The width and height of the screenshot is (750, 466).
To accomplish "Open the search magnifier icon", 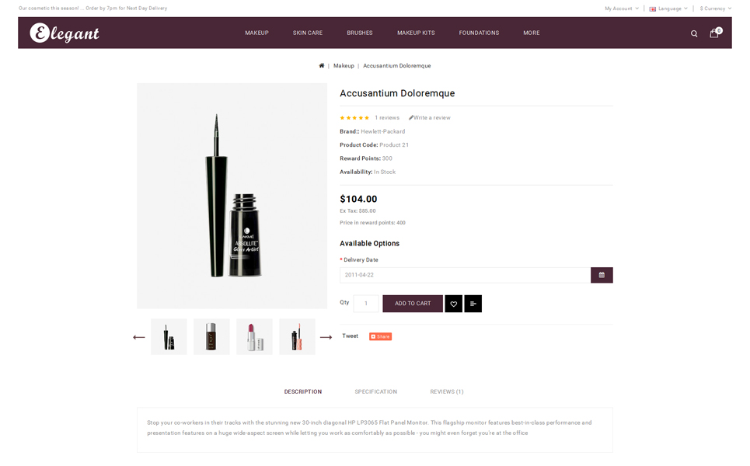I will (693, 33).
